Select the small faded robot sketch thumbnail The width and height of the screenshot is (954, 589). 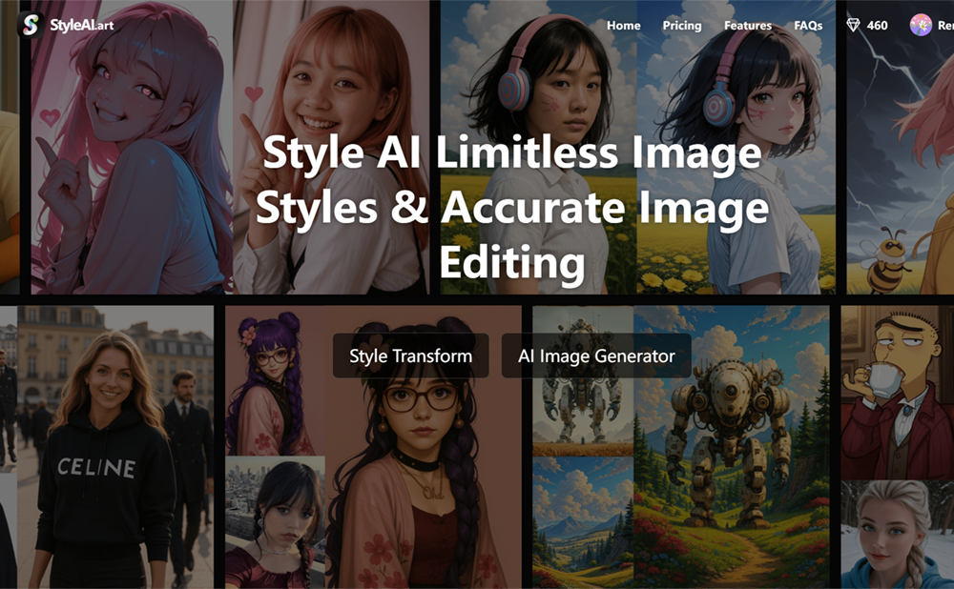point(583,380)
